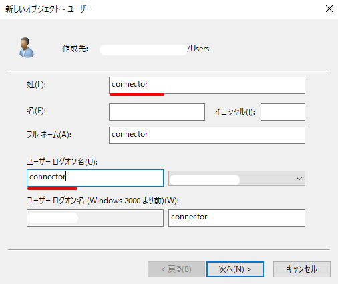Screen dimensions: 338x284
Task: Open the UPN suffix domain combo box
Action: click(x=236, y=178)
